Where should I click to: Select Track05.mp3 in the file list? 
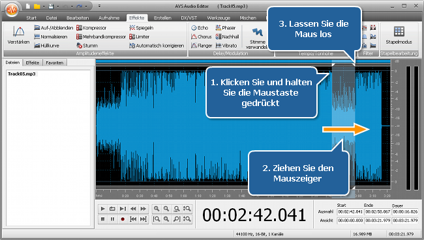(x=22, y=74)
